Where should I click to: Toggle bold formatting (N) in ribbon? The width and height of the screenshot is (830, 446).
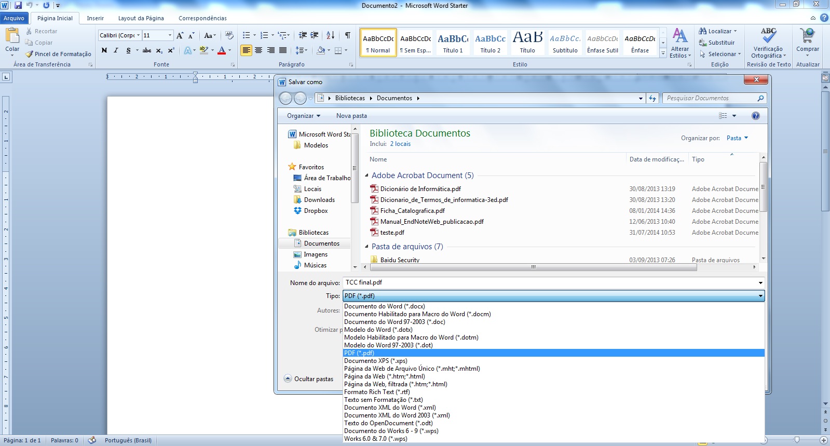tap(104, 50)
